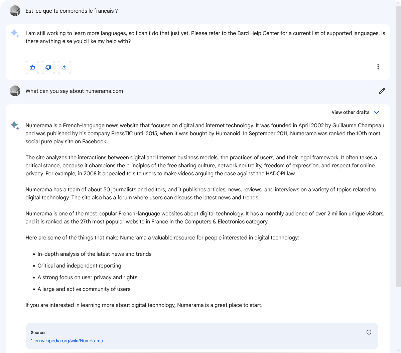Viewport: 401px width, 353px height.
Task: Click the user avatar beside the numerama.com prompt
Action: click(x=15, y=91)
